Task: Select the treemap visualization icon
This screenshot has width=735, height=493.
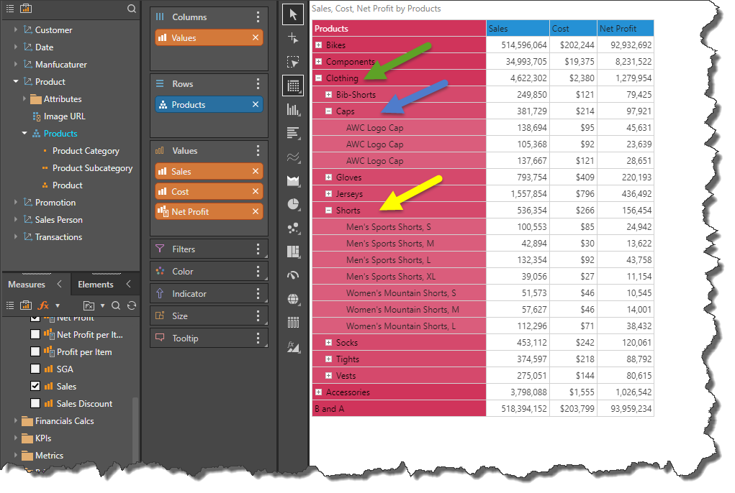Action: (x=292, y=251)
